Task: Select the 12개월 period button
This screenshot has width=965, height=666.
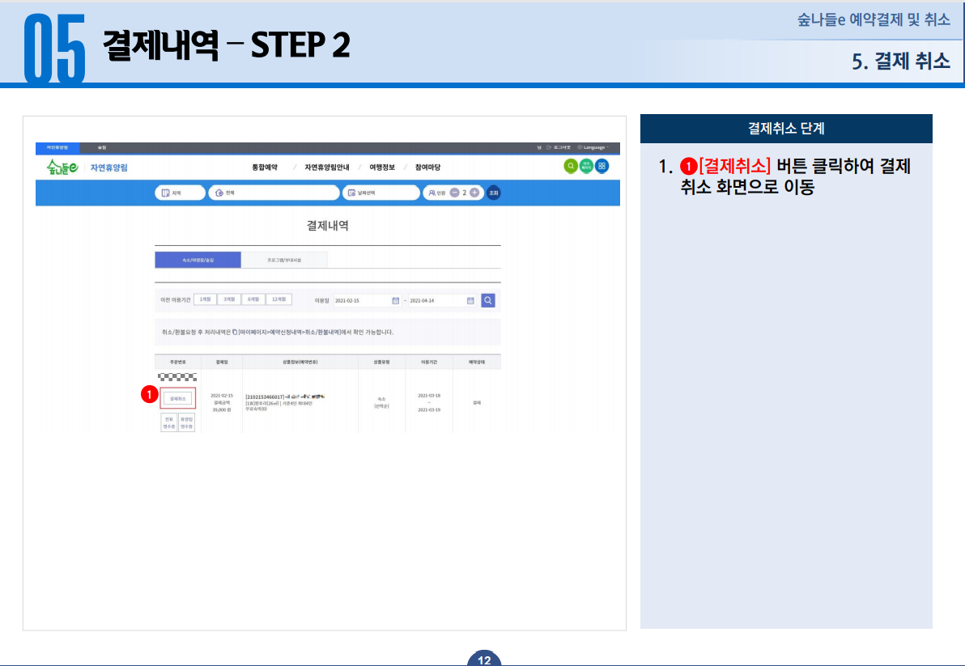Action: (278, 299)
